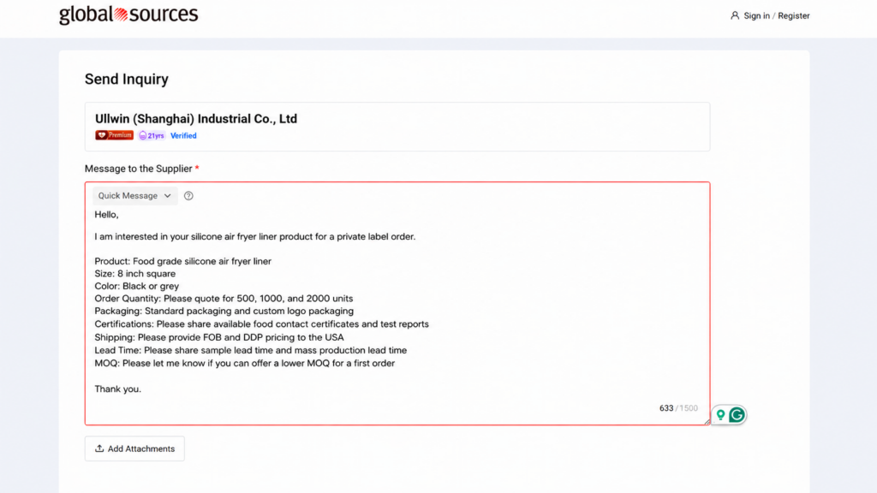Click Ullwin (Shanghai) Industrial Co., Ltd name
The width and height of the screenshot is (877, 493).
point(196,118)
